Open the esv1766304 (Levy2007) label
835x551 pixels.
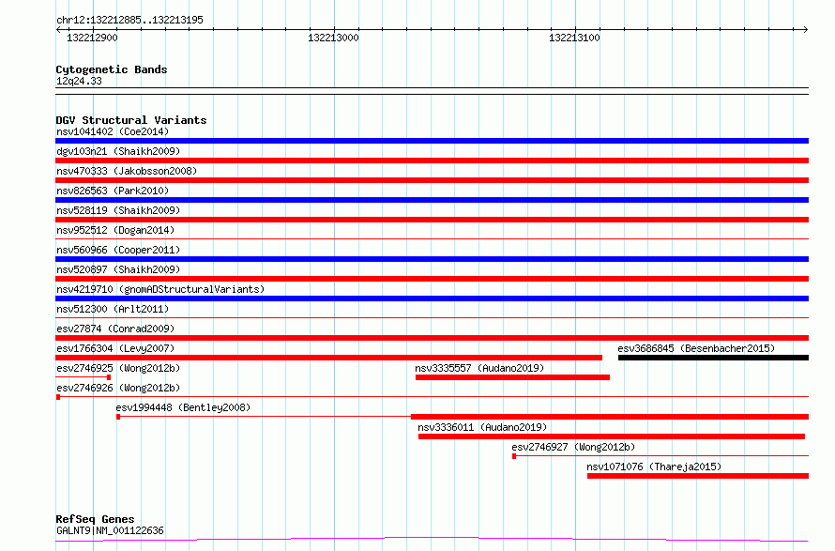(x=115, y=348)
